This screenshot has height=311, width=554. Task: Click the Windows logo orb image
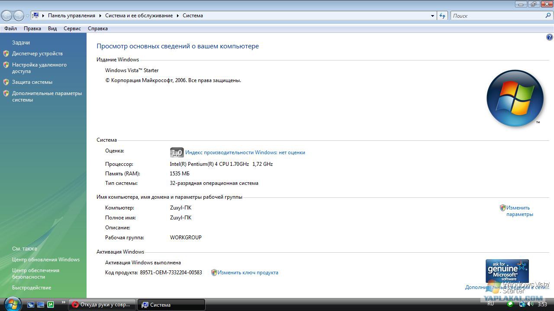coord(515,98)
